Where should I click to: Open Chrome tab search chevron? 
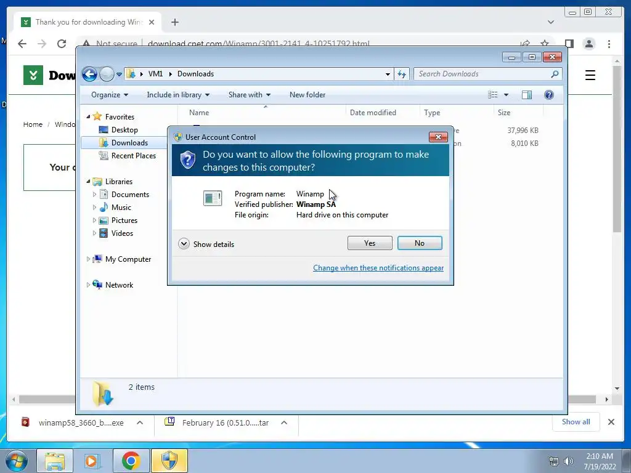click(551, 22)
